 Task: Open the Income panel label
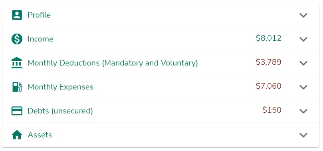pos(40,39)
